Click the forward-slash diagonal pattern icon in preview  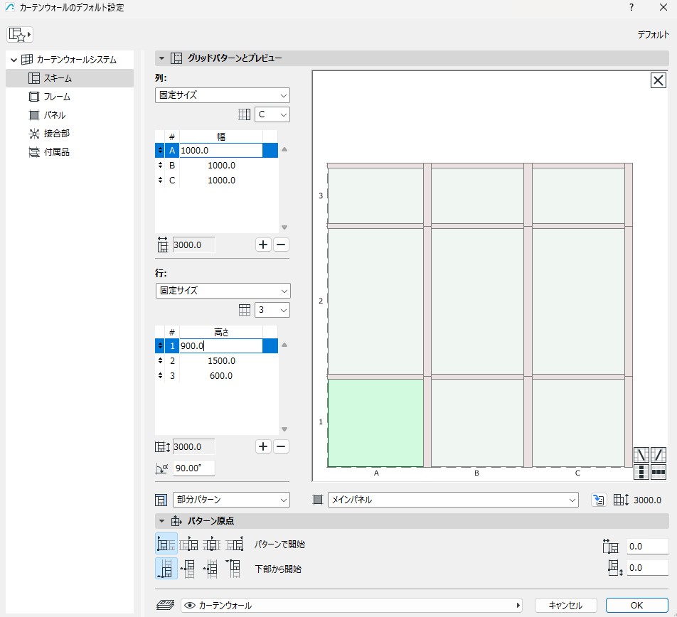pyautogui.click(x=659, y=455)
